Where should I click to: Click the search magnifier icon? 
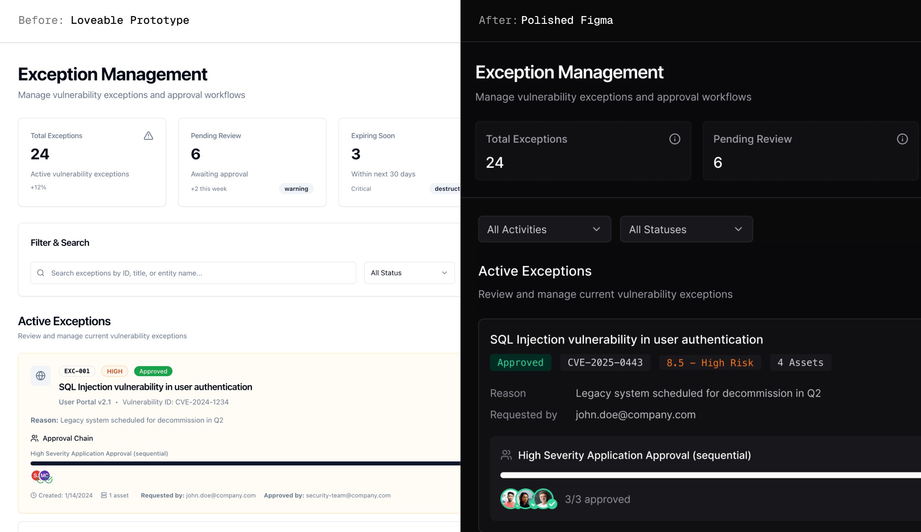point(41,273)
